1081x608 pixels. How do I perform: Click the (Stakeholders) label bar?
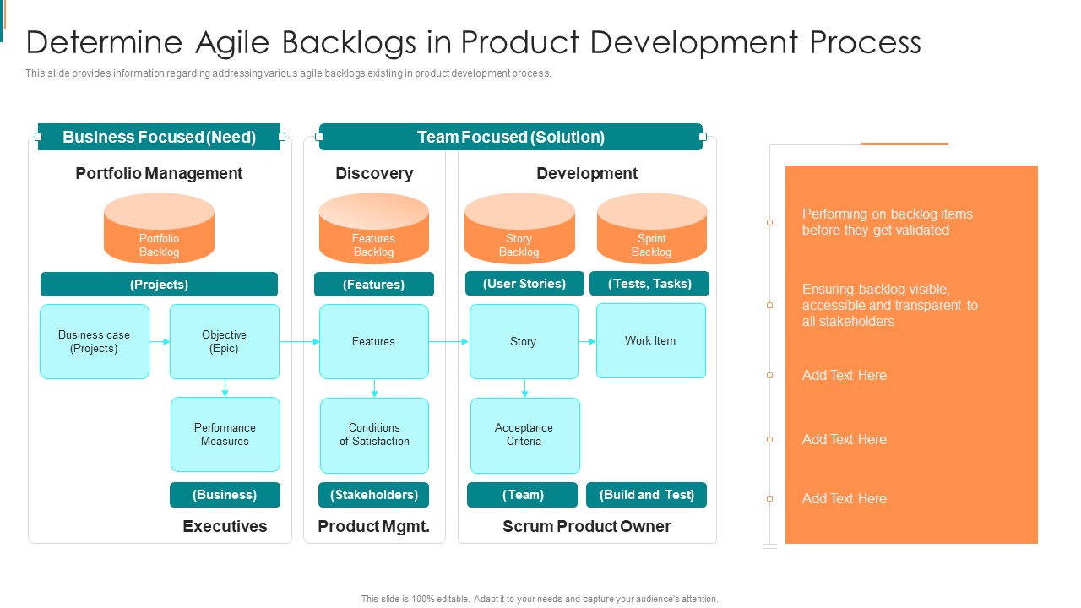tap(374, 495)
